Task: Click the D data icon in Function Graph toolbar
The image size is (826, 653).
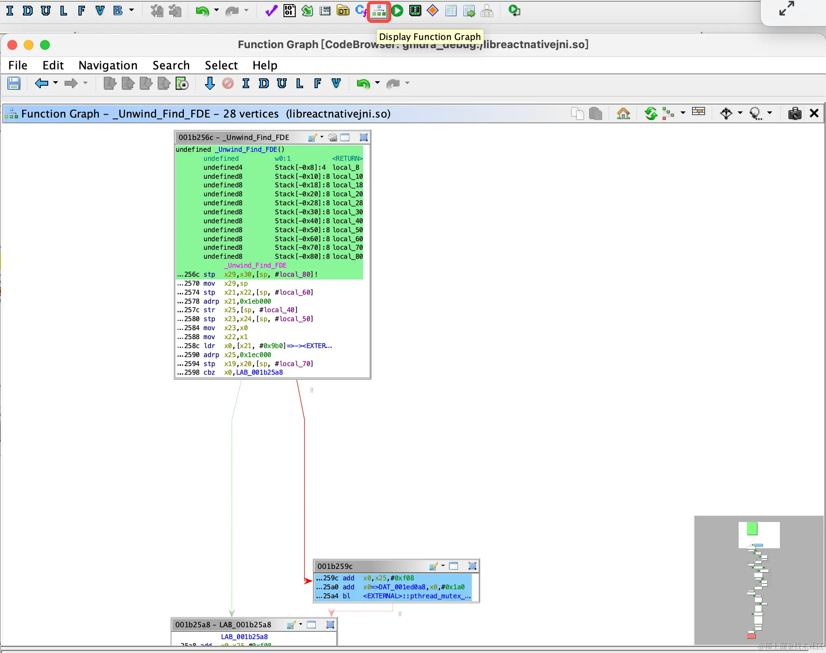Action: (264, 84)
